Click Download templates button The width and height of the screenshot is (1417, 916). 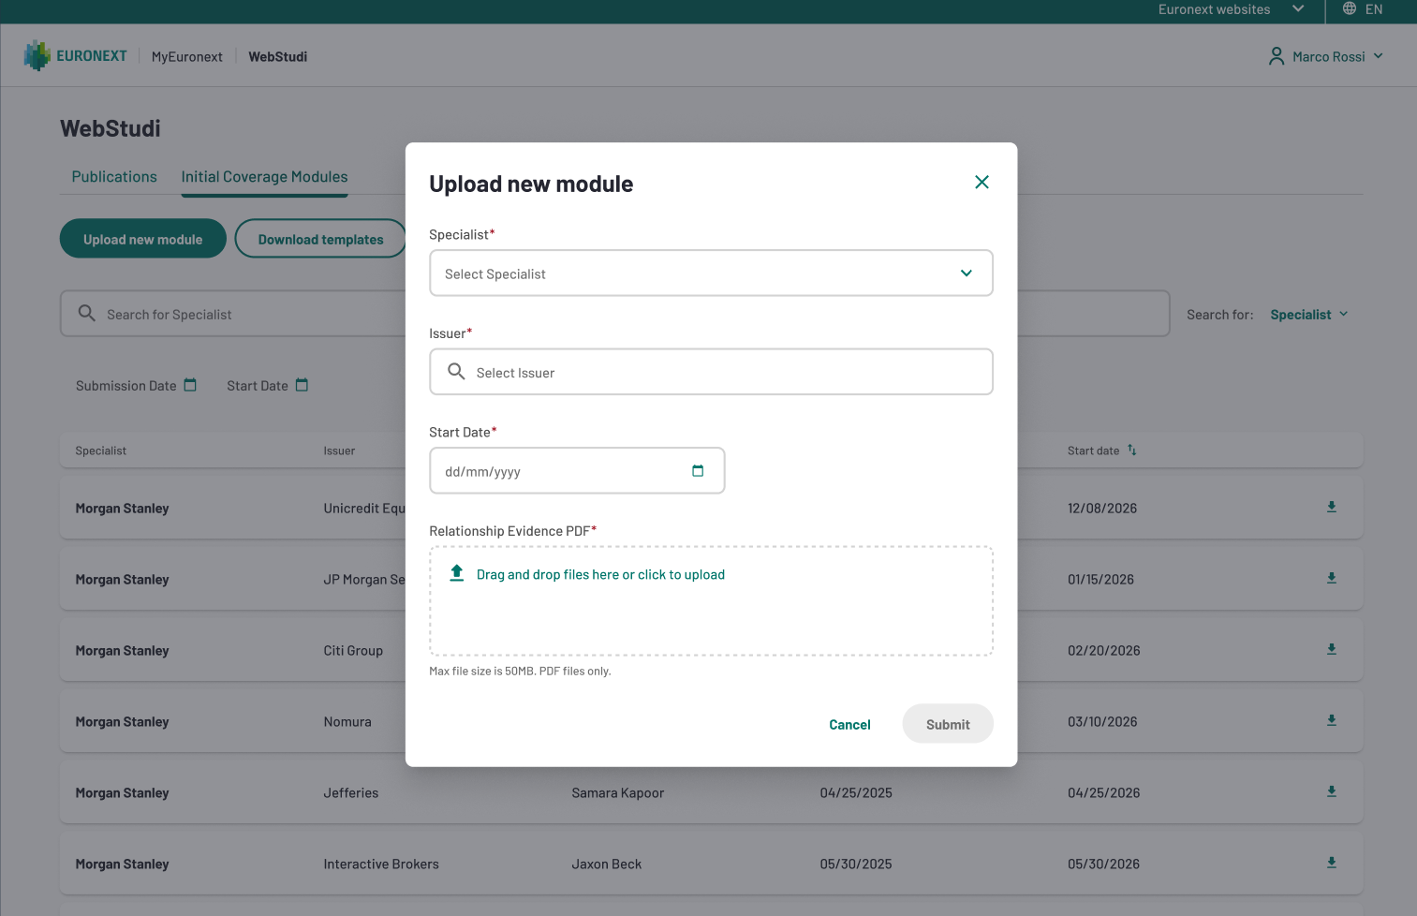click(320, 239)
